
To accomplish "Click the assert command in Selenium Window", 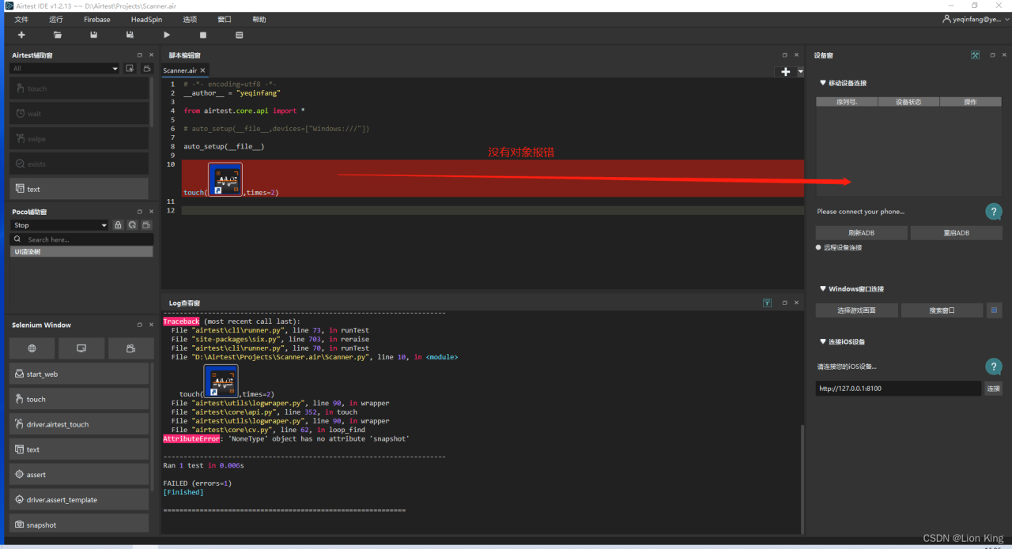I will pyautogui.click(x=79, y=475).
